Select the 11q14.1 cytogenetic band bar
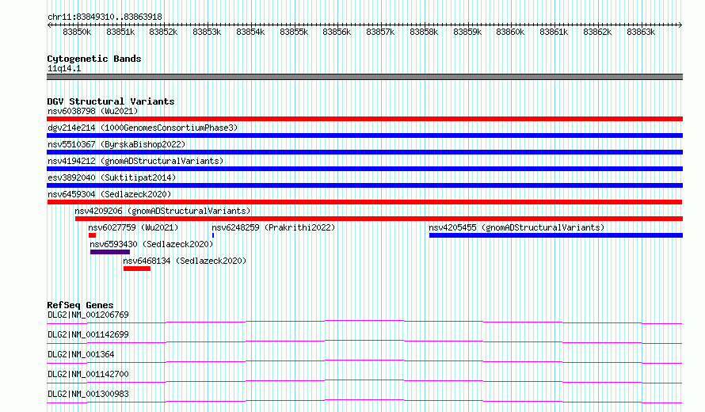Viewport: 705px width, 412px height. click(x=364, y=77)
